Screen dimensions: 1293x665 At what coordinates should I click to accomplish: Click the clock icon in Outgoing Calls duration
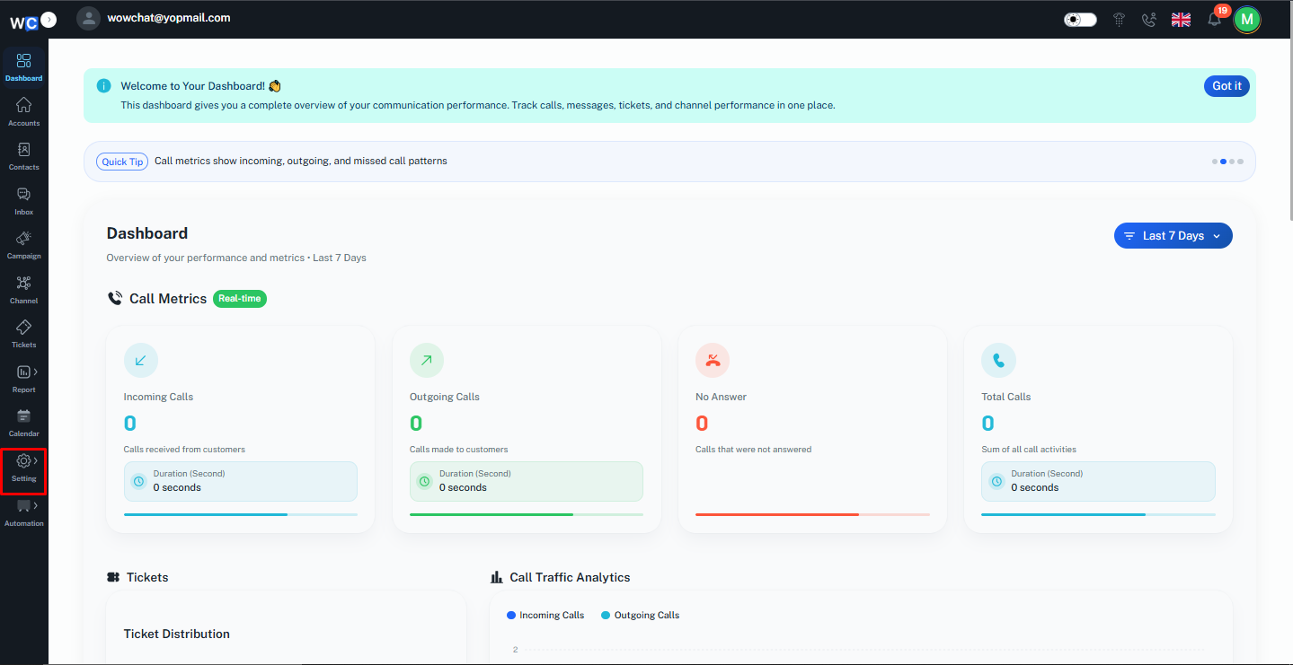[425, 481]
